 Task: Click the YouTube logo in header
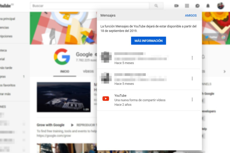tap(6, 6)
